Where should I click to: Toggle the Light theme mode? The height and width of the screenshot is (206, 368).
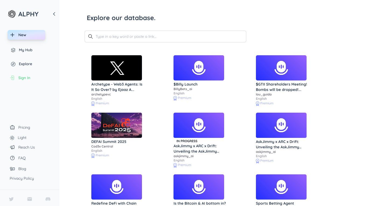coord(22,138)
